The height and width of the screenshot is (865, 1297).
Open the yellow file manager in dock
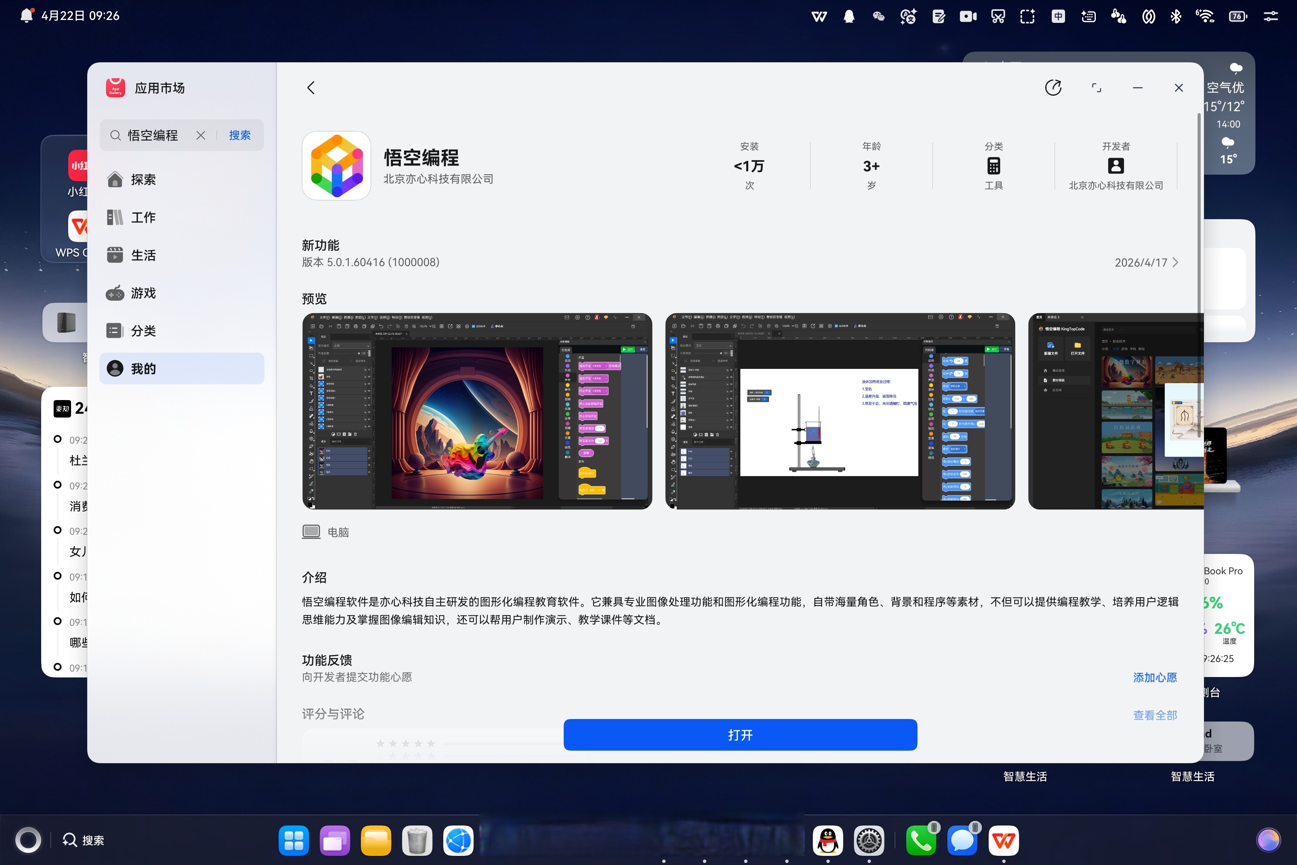(x=376, y=840)
